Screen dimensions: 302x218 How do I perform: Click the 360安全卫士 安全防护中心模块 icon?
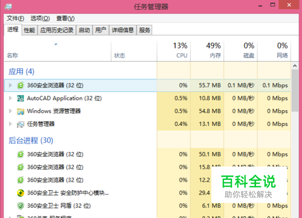[x=21, y=193]
